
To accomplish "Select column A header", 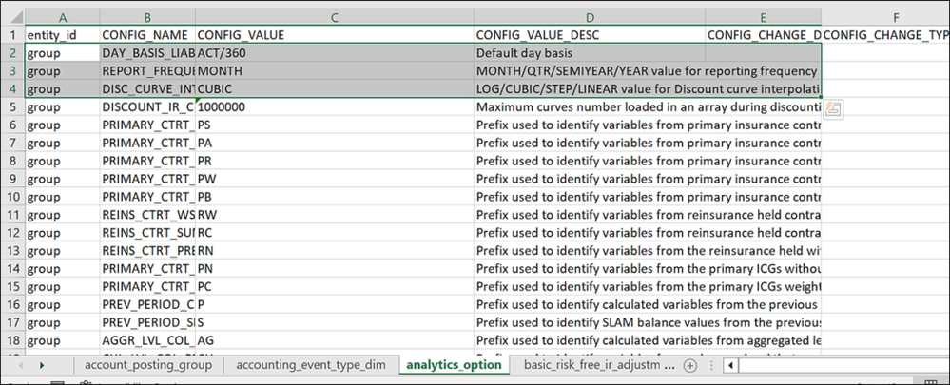I will point(63,16).
